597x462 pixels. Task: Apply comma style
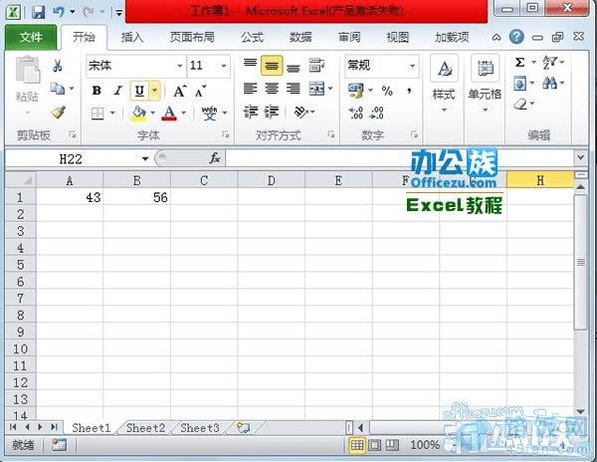tap(409, 91)
